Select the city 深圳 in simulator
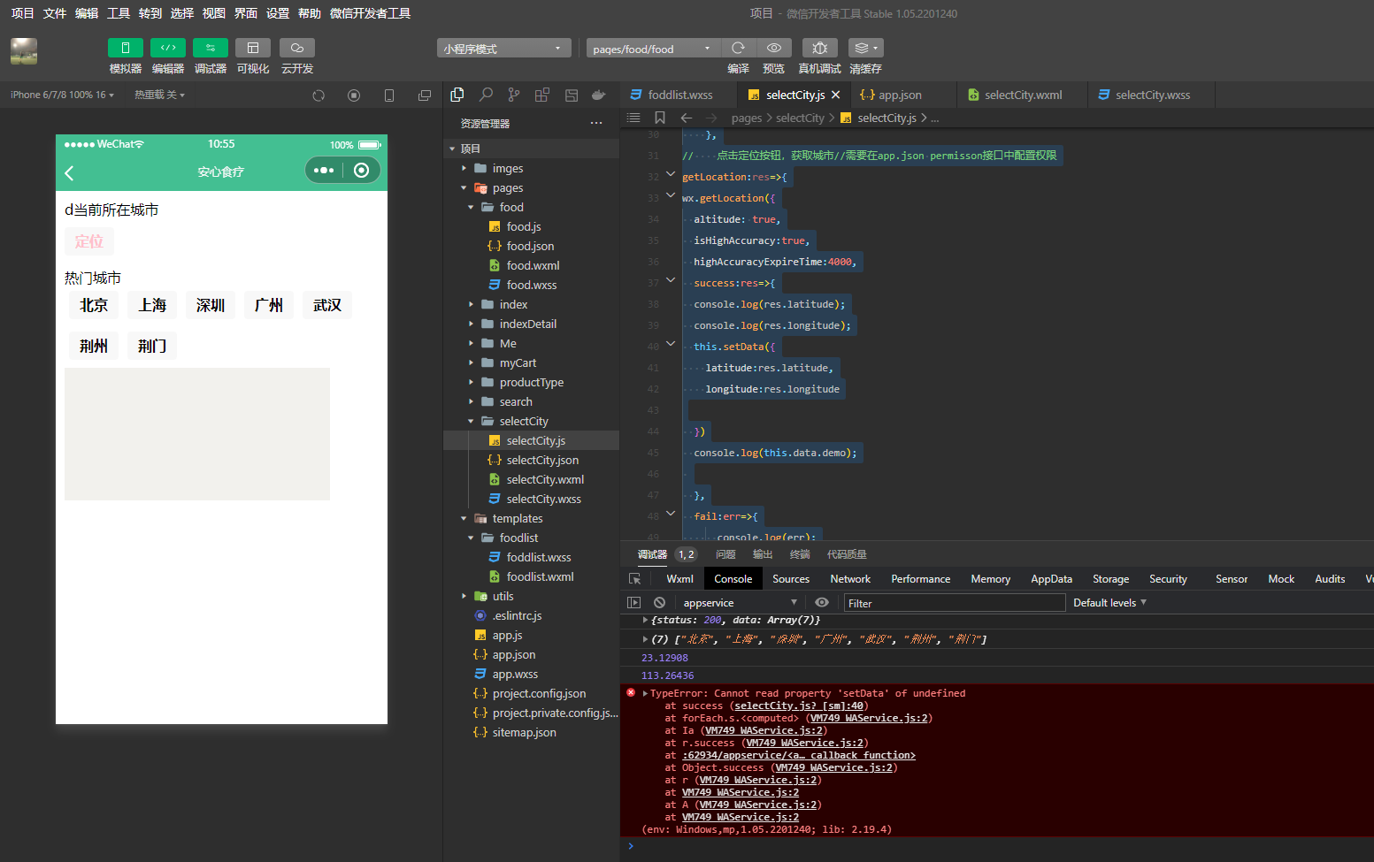 click(x=211, y=305)
